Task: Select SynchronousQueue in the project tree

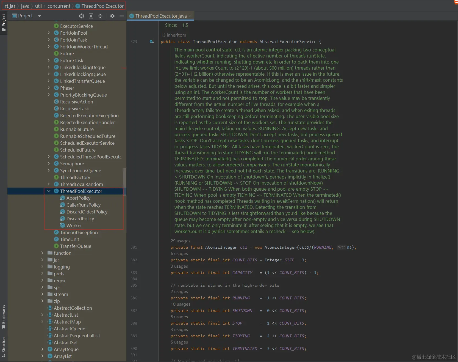Action: click(x=81, y=170)
